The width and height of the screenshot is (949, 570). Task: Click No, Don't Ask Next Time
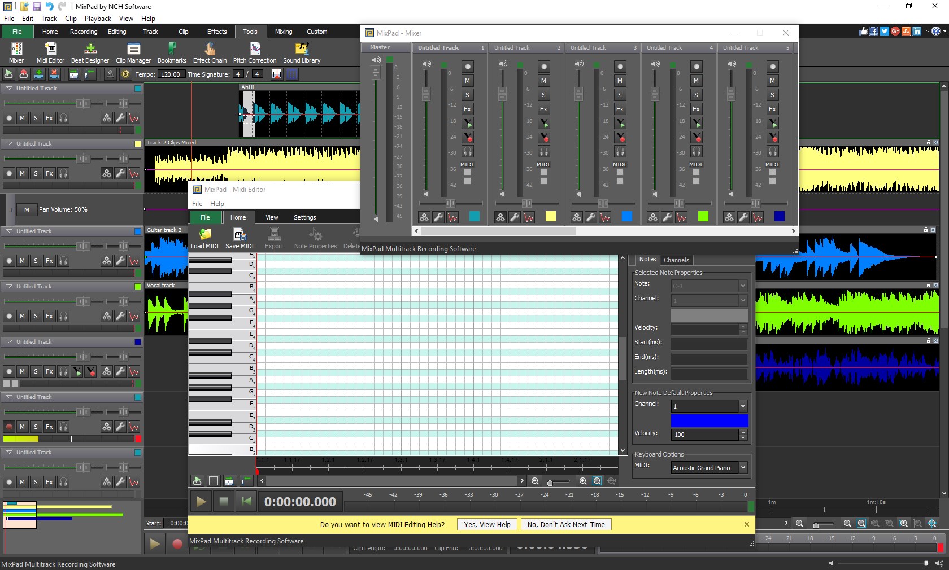click(565, 525)
